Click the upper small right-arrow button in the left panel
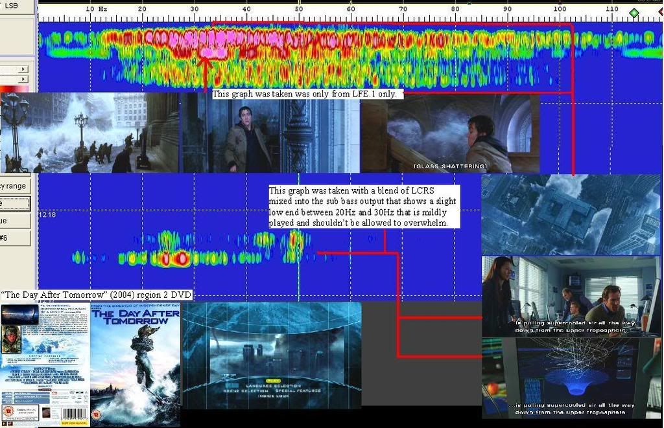The image size is (664, 428). (x=23, y=69)
